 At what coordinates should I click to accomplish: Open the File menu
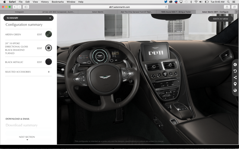(21, 2)
